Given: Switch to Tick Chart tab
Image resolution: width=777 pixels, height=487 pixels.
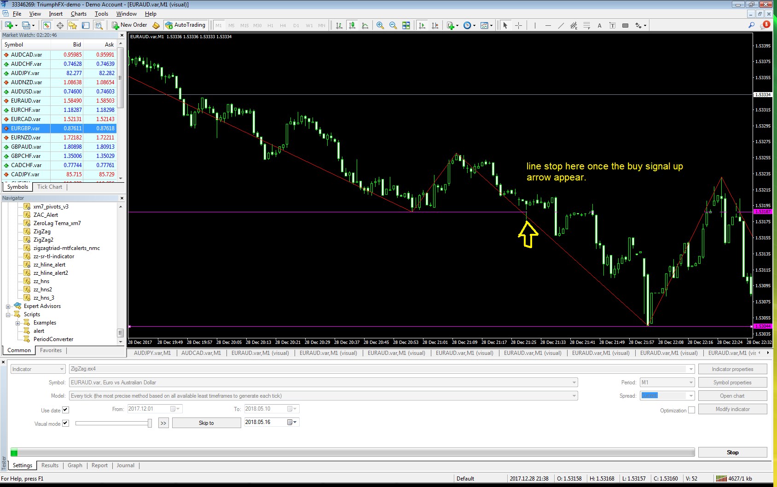Looking at the screenshot, I should tap(50, 187).
